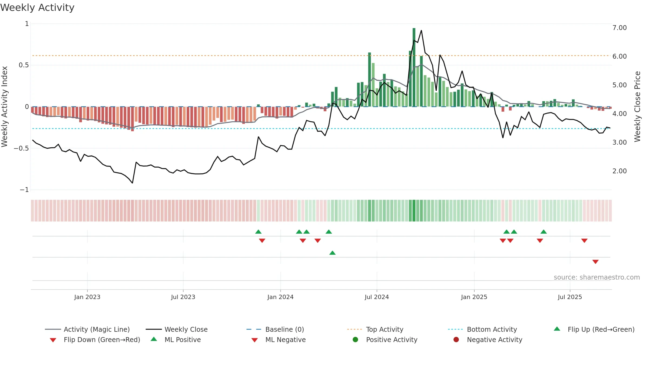Click Negative Activity red circle icon
Viewport: 649px width, 365px height.
click(456, 339)
